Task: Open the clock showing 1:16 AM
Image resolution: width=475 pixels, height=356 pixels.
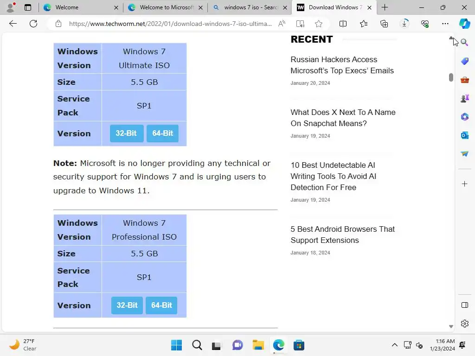Action: coord(443,345)
